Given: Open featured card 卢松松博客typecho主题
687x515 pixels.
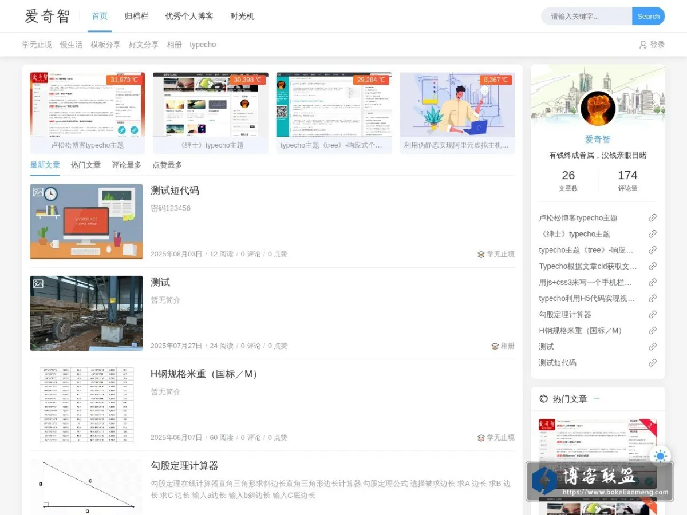Looking at the screenshot, I should tap(88, 113).
